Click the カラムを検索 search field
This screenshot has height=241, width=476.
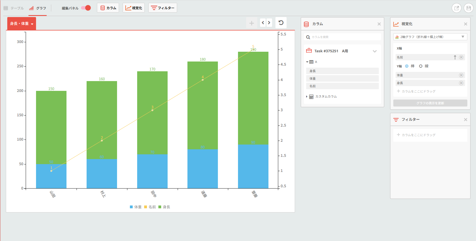coord(342,37)
